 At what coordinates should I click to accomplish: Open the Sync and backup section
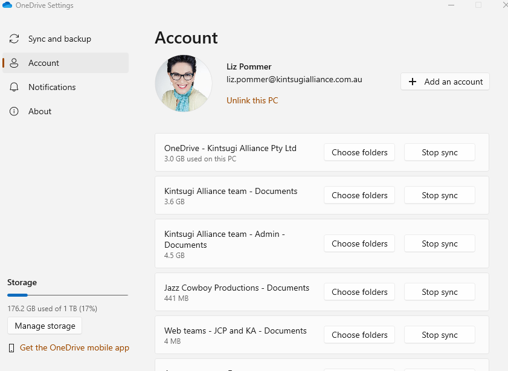point(59,39)
